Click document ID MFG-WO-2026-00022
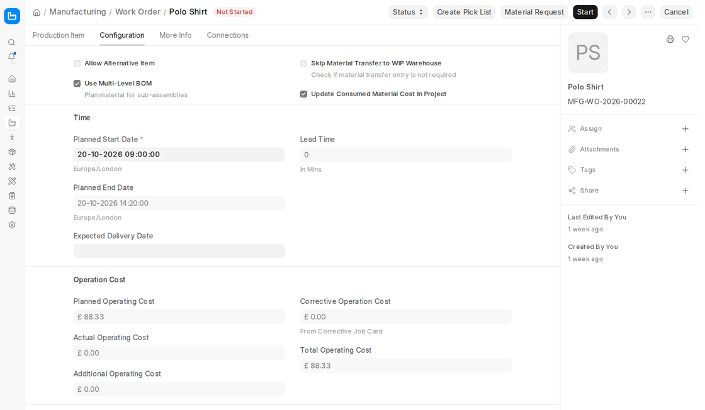Image resolution: width=705 pixels, height=410 pixels. click(x=607, y=101)
